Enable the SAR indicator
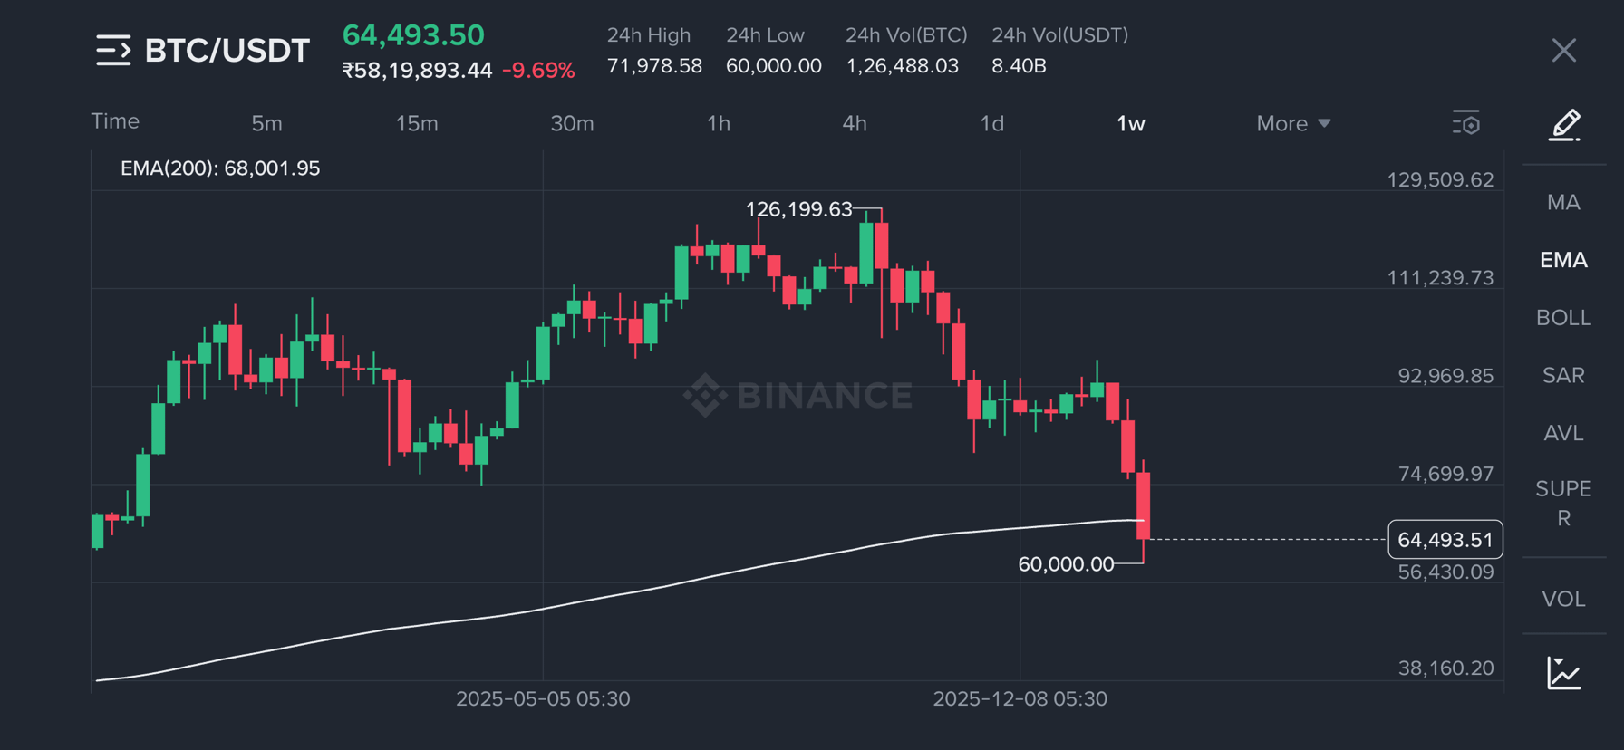The height and width of the screenshot is (750, 1624). [1563, 375]
